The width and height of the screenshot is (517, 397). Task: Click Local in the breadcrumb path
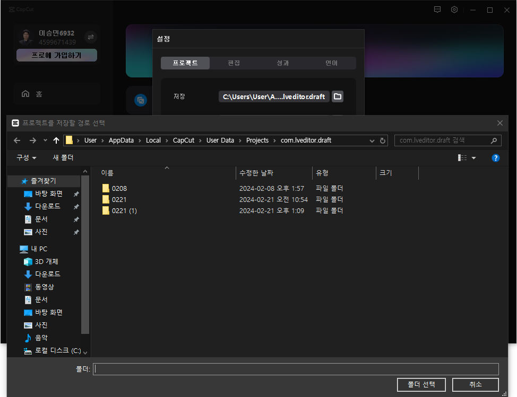pyautogui.click(x=153, y=140)
